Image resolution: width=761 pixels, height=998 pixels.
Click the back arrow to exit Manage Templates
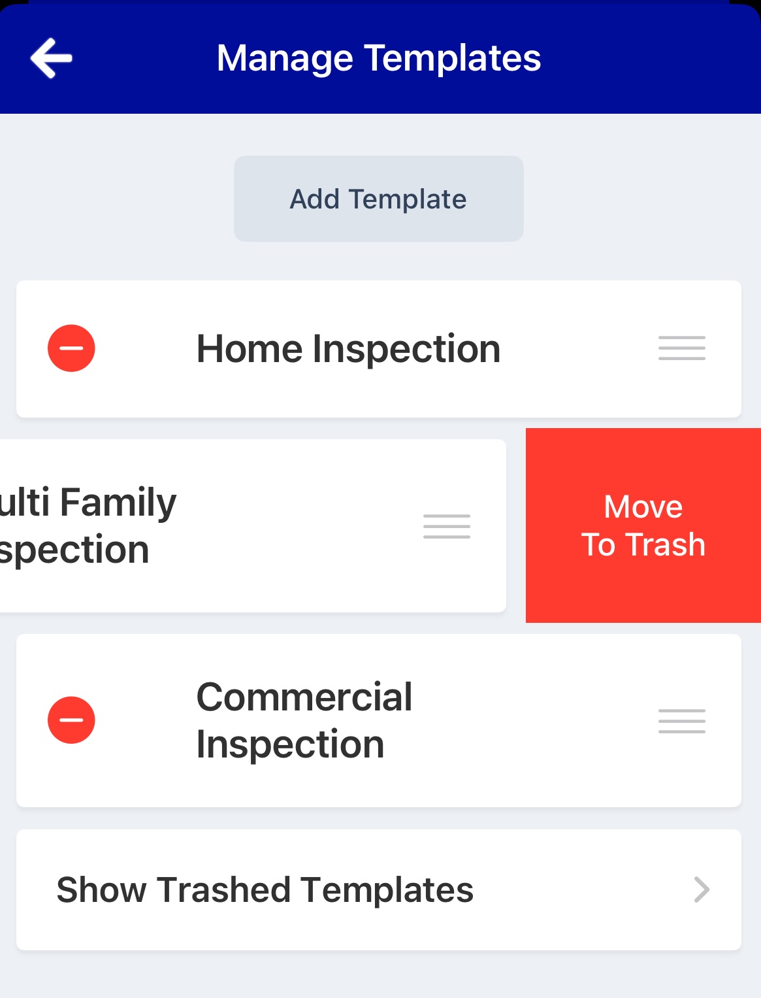coord(52,58)
